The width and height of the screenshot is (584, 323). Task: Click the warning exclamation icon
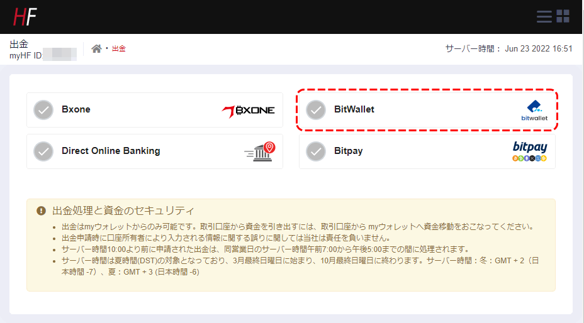point(41,211)
